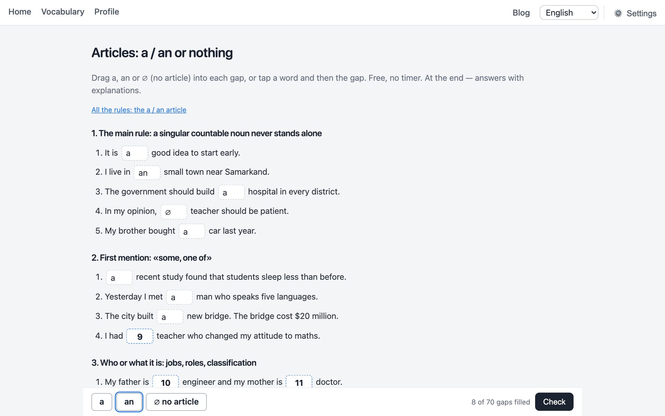Viewport: 665px width, 416px height.
Task: Click the gap before 'hospital in every district'
Action: point(231,192)
